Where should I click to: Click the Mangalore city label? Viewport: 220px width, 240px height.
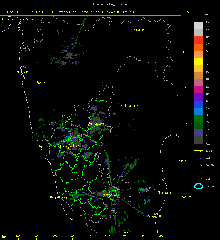pyautogui.click(x=58, y=197)
